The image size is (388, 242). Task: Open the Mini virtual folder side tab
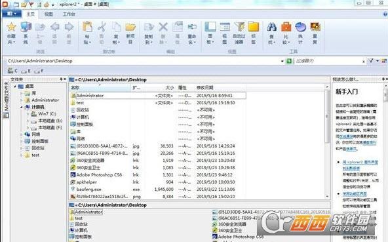(x=6, y=100)
